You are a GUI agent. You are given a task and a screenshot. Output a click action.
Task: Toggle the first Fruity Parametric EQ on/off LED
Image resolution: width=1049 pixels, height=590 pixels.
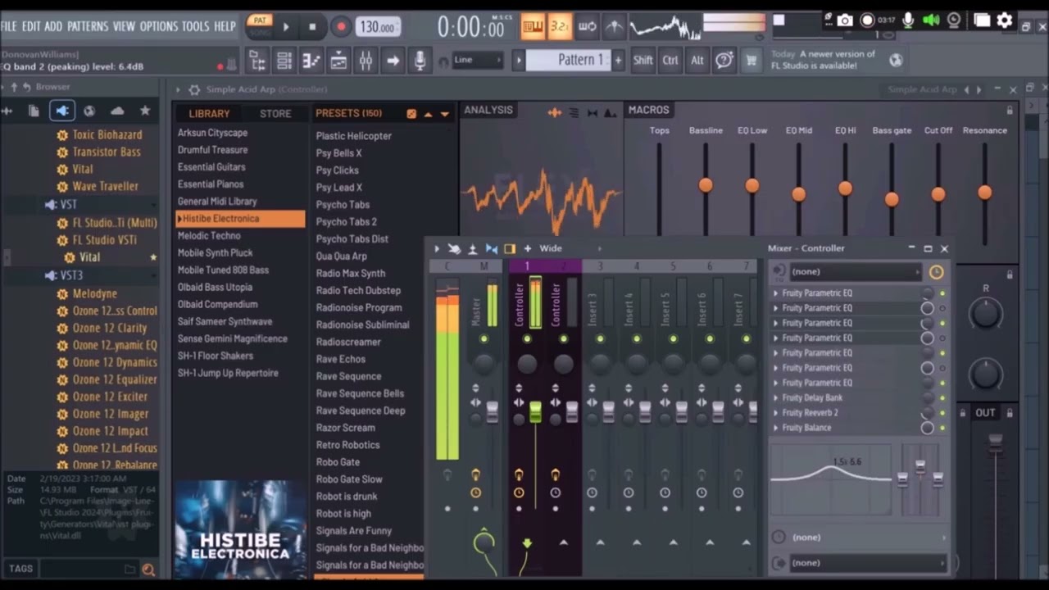pyautogui.click(x=942, y=293)
